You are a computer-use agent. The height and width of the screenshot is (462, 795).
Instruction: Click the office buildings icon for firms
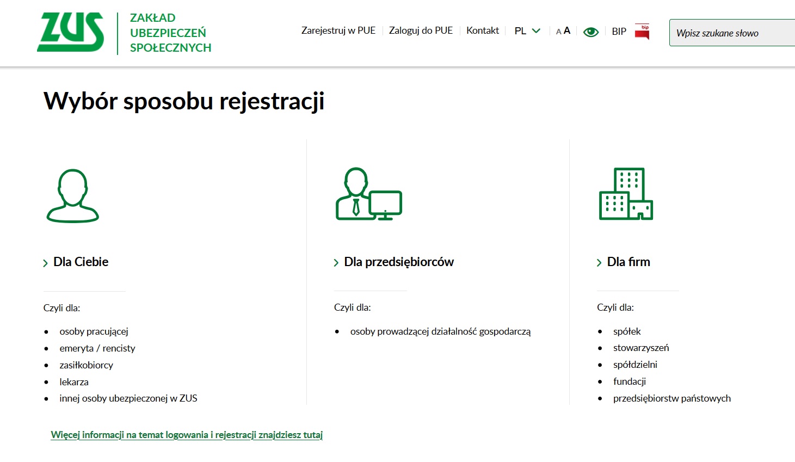[x=626, y=194]
